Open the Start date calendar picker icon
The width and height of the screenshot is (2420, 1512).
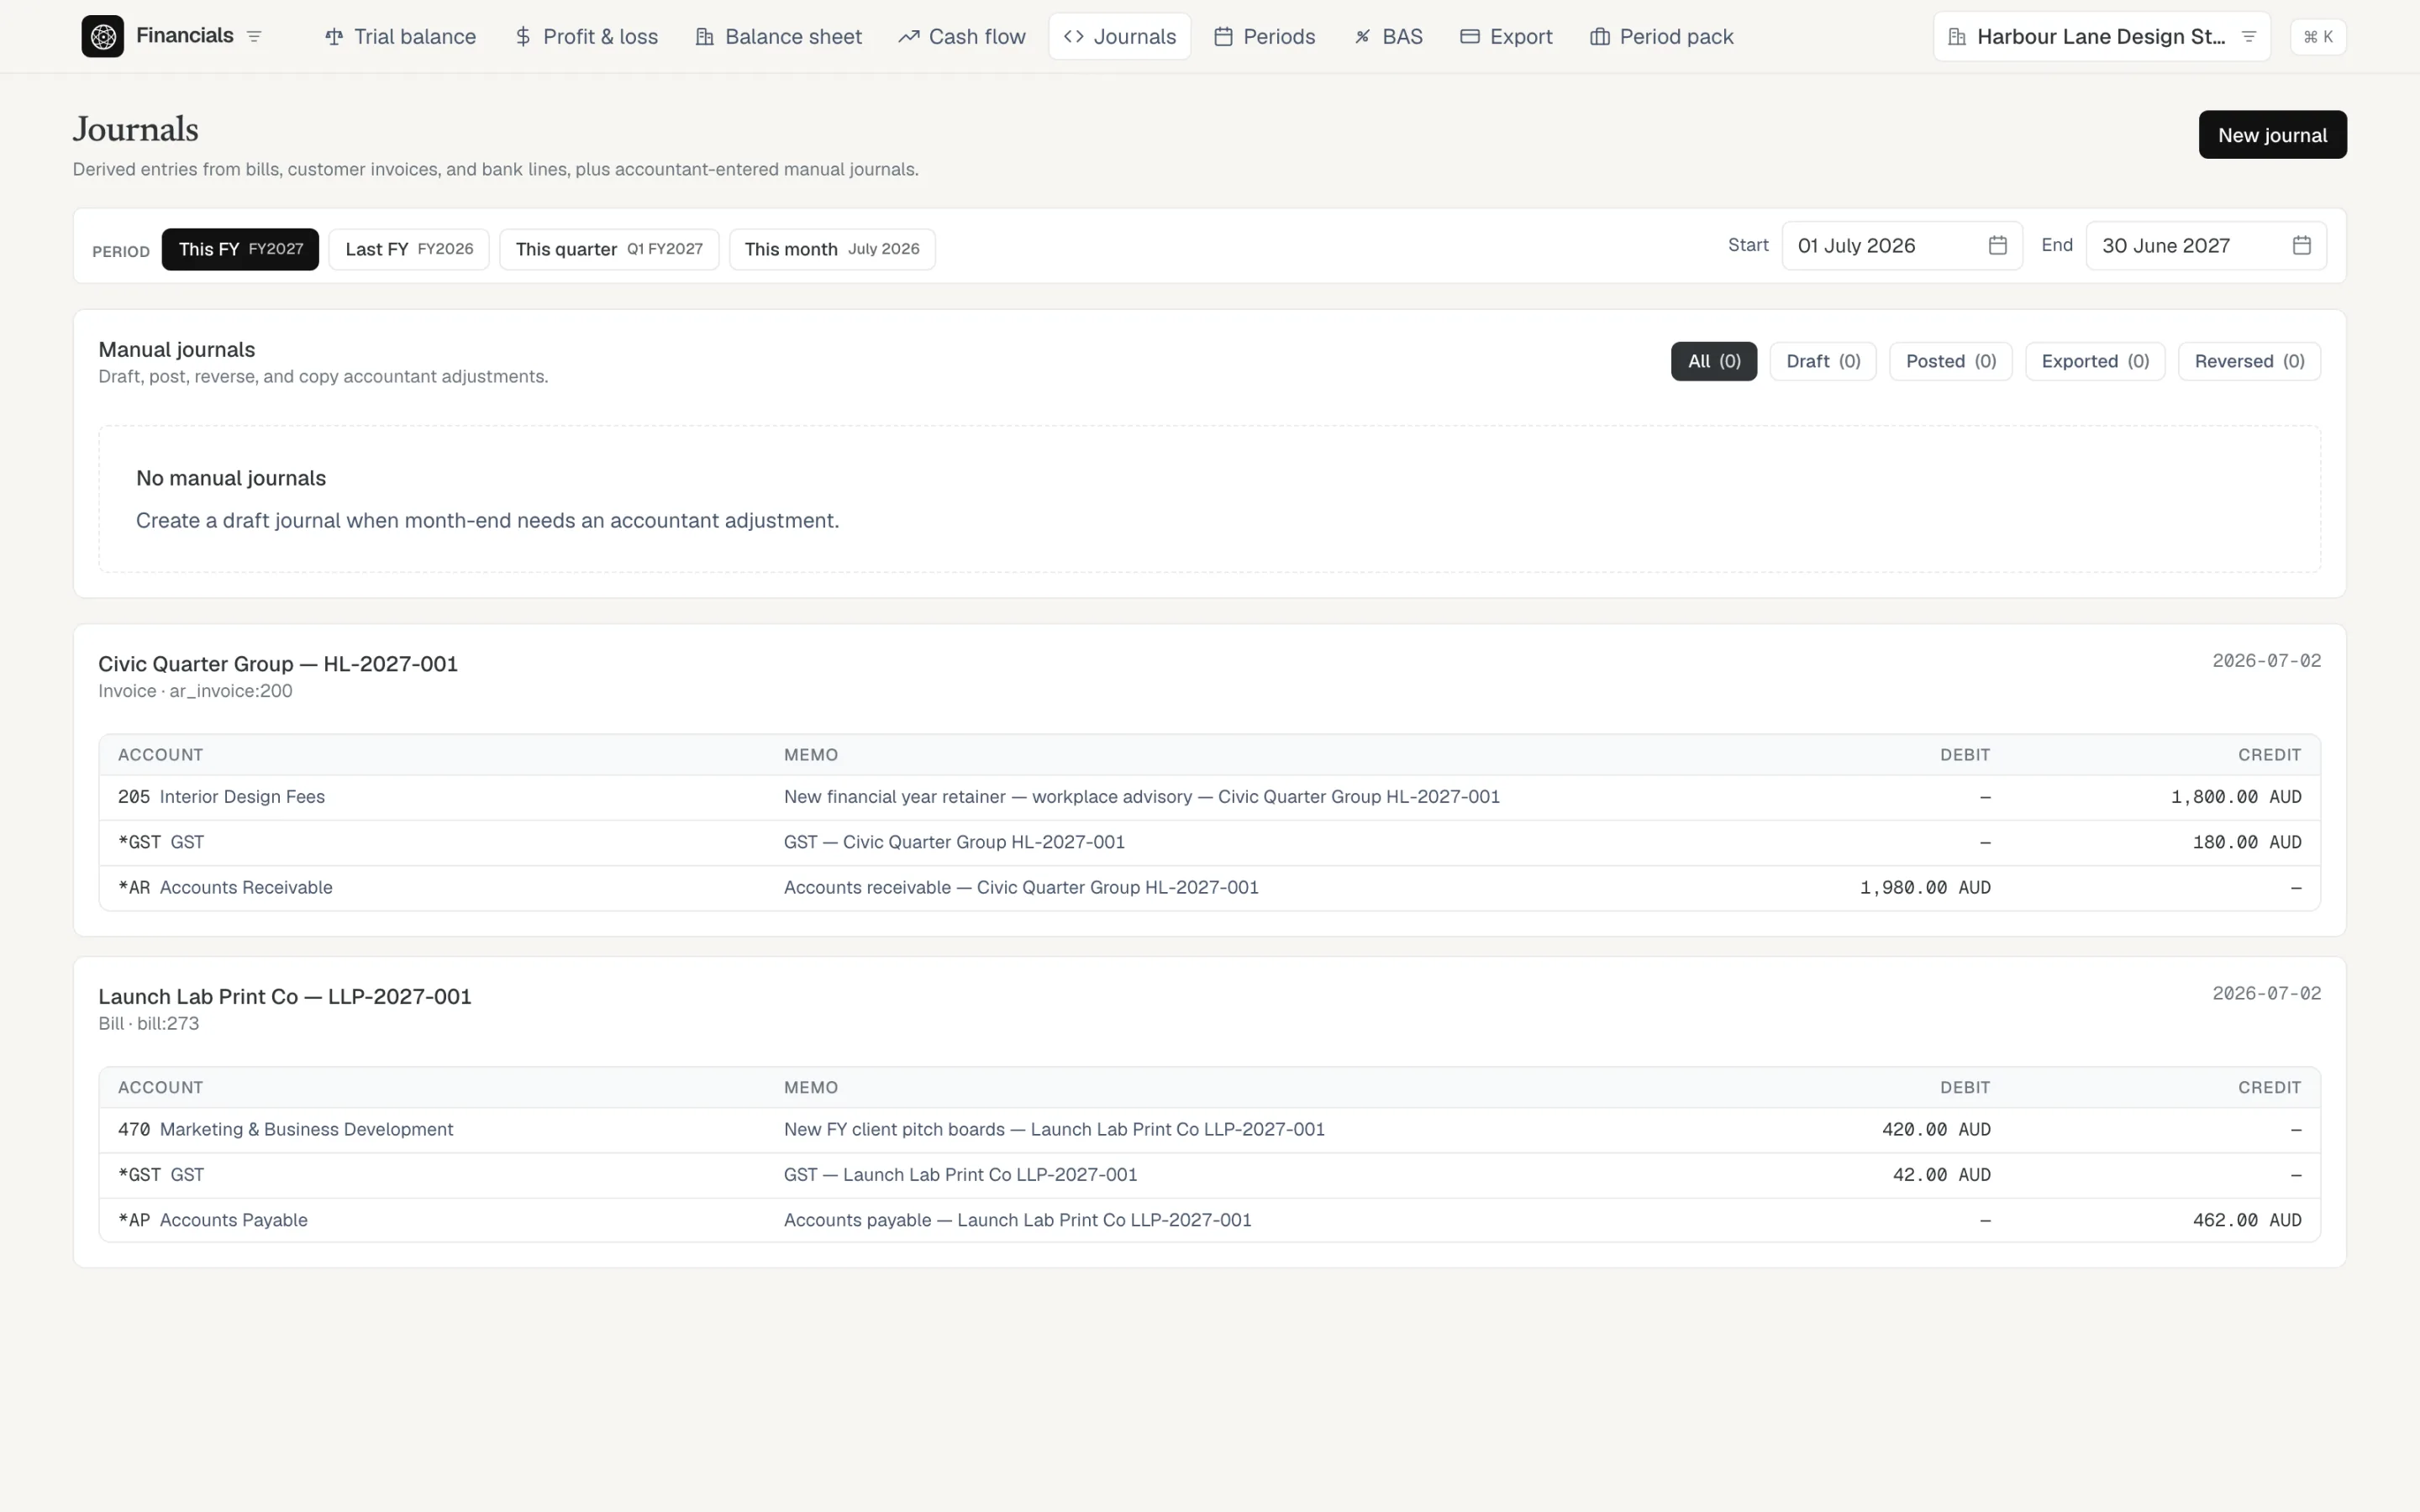click(x=1997, y=246)
